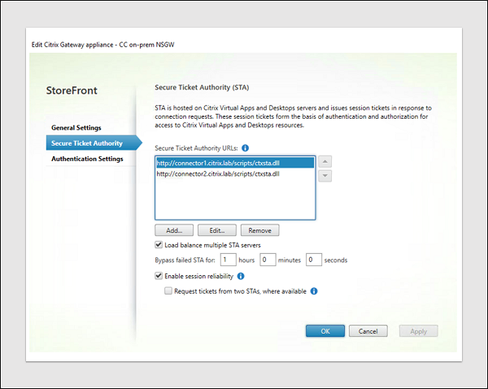This screenshot has width=488, height=389.
Task: Click the Apply button
Action: [419, 331]
